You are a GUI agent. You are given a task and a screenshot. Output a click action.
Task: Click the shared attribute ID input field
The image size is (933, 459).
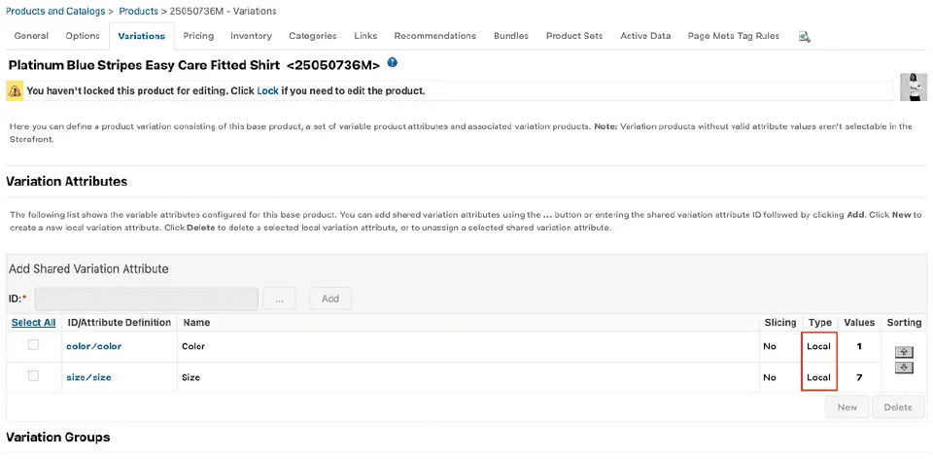click(x=146, y=299)
